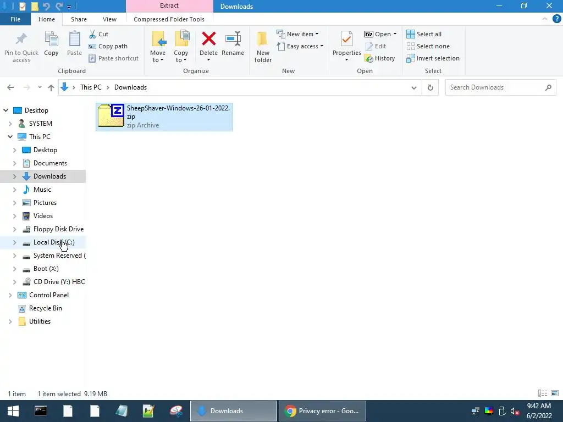
Task: Expand the Control Panel tree node
Action: pyautogui.click(x=10, y=295)
